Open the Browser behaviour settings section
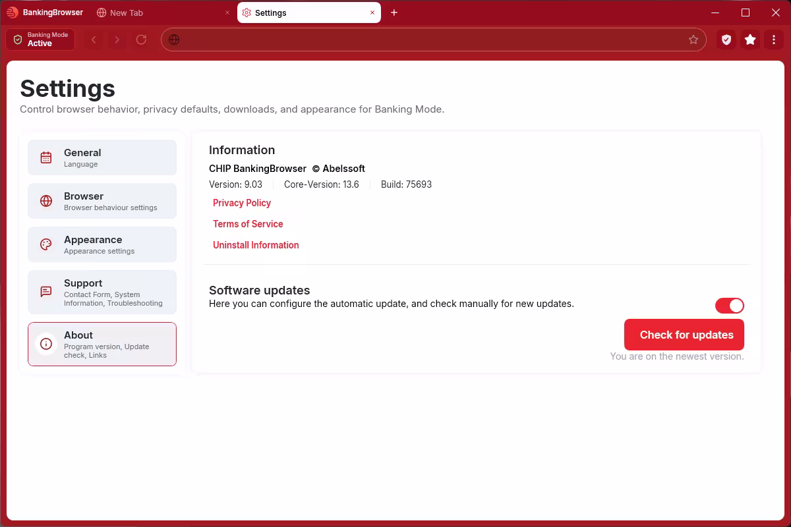This screenshot has width=791, height=527. click(x=102, y=201)
